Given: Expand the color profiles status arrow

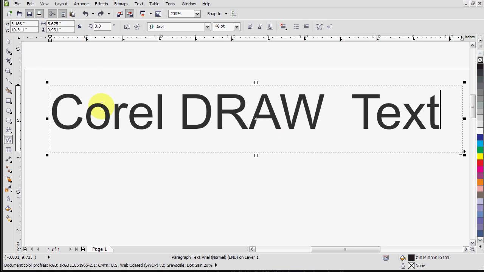Looking at the screenshot, I should [x=216, y=265].
